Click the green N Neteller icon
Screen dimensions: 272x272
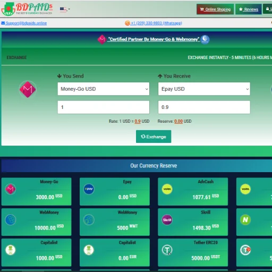245,220
